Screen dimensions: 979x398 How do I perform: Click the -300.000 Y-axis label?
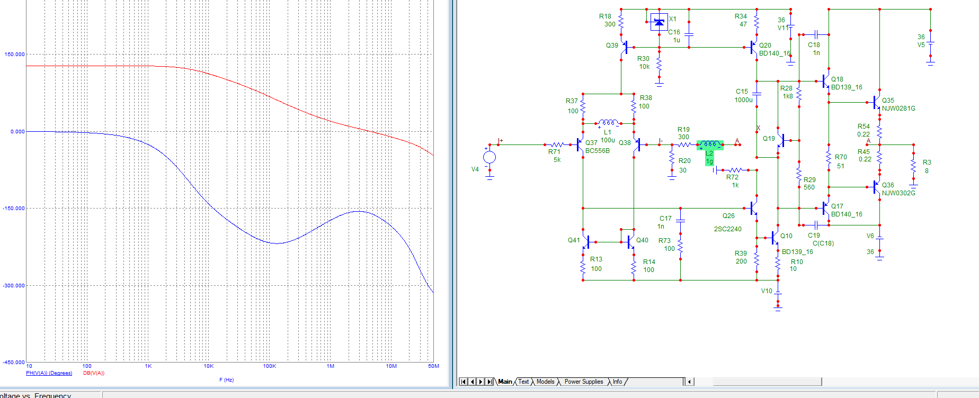(13, 285)
